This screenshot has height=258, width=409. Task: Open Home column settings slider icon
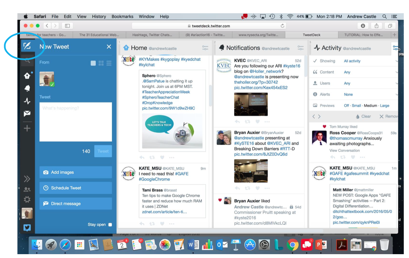pyautogui.click(x=205, y=48)
